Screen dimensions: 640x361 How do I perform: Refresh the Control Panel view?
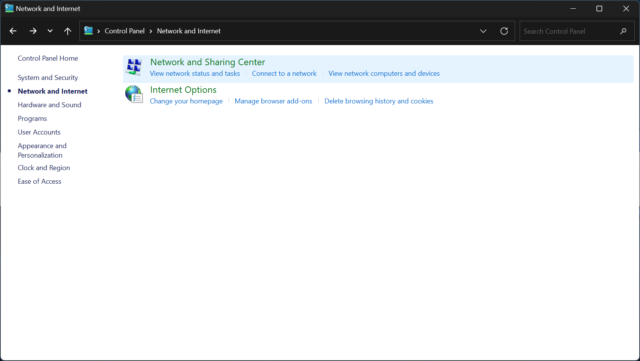pyautogui.click(x=504, y=31)
